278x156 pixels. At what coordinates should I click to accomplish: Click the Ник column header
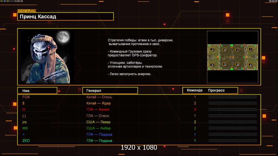click(x=37, y=90)
